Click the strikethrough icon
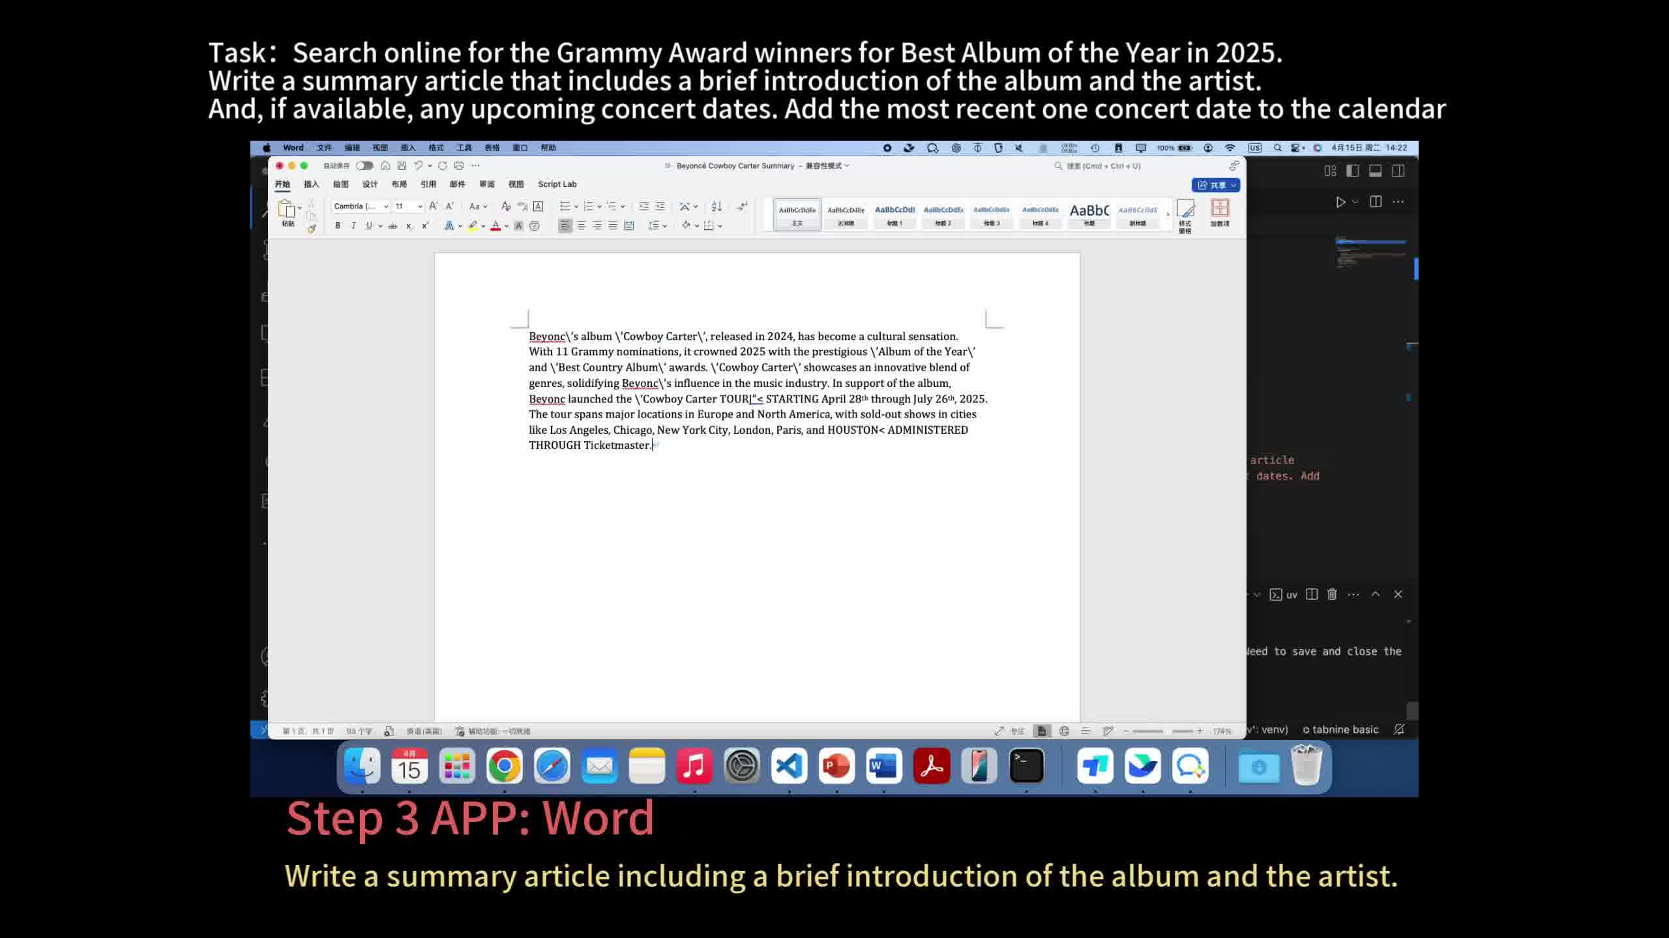Screen dimensions: 1669x938 click(x=392, y=226)
